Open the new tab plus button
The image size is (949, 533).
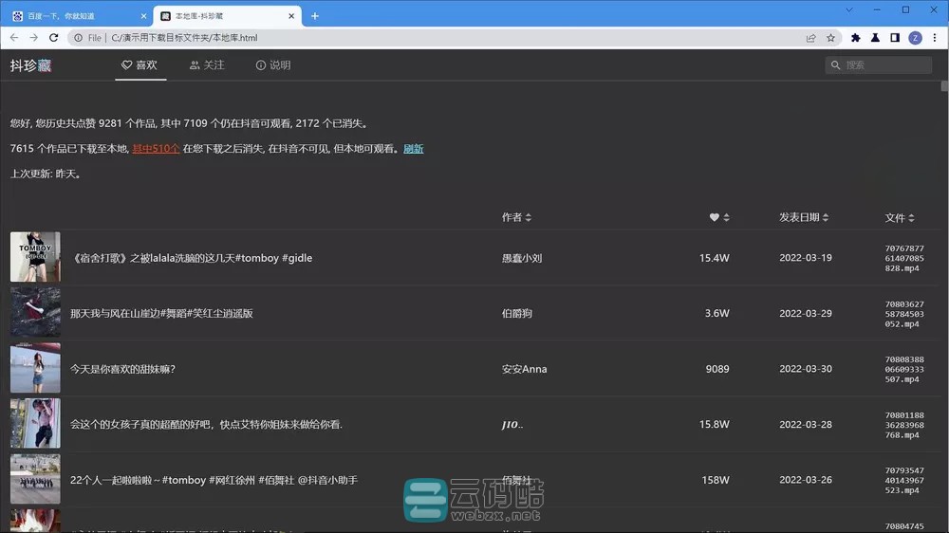coord(315,15)
